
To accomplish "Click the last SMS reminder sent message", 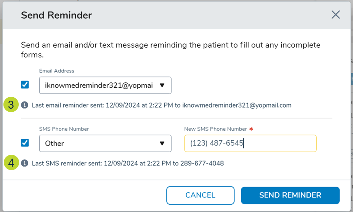I will pyautogui.click(x=128, y=164).
